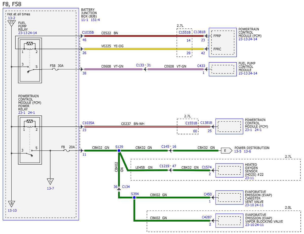Click connector label C1035A
304x234 pixels.
88,123
